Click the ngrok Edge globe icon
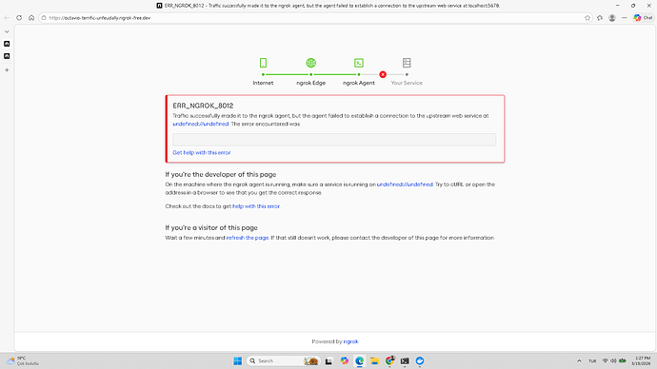Image resolution: width=657 pixels, height=369 pixels. coord(311,63)
